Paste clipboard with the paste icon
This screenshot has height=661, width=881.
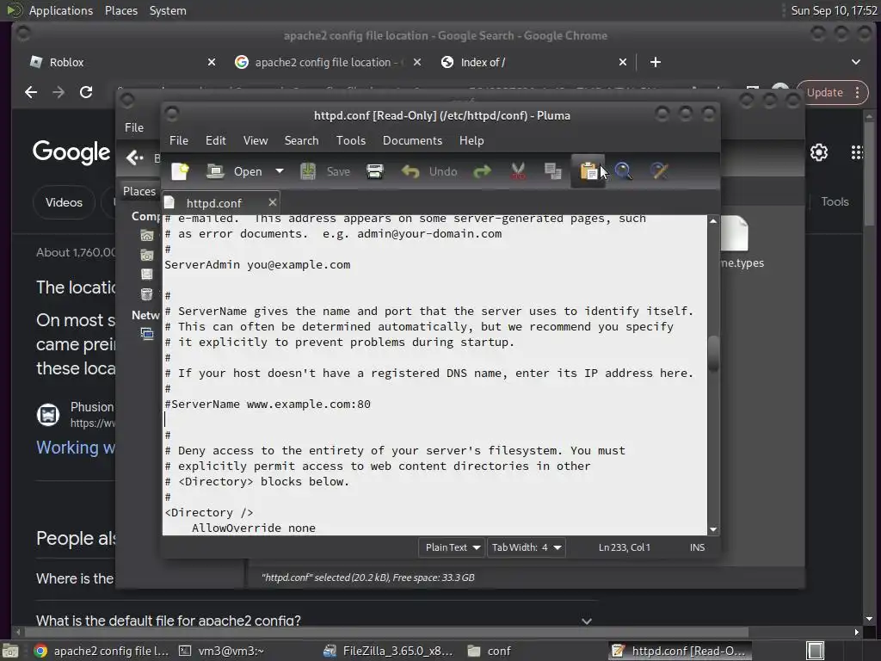click(588, 171)
